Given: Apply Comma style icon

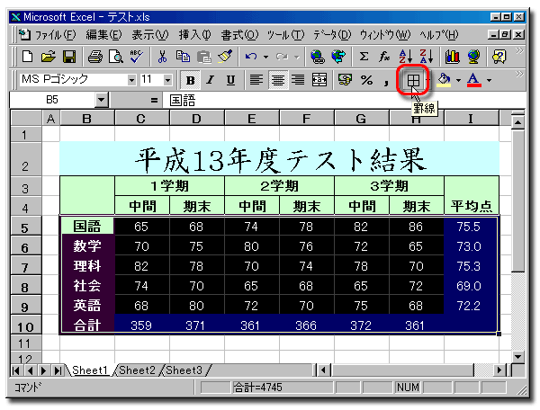Looking at the screenshot, I should tap(386, 81).
